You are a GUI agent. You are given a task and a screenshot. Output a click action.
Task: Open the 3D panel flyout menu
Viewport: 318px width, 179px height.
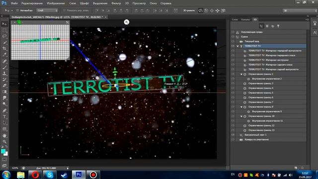(x=307, y=19)
